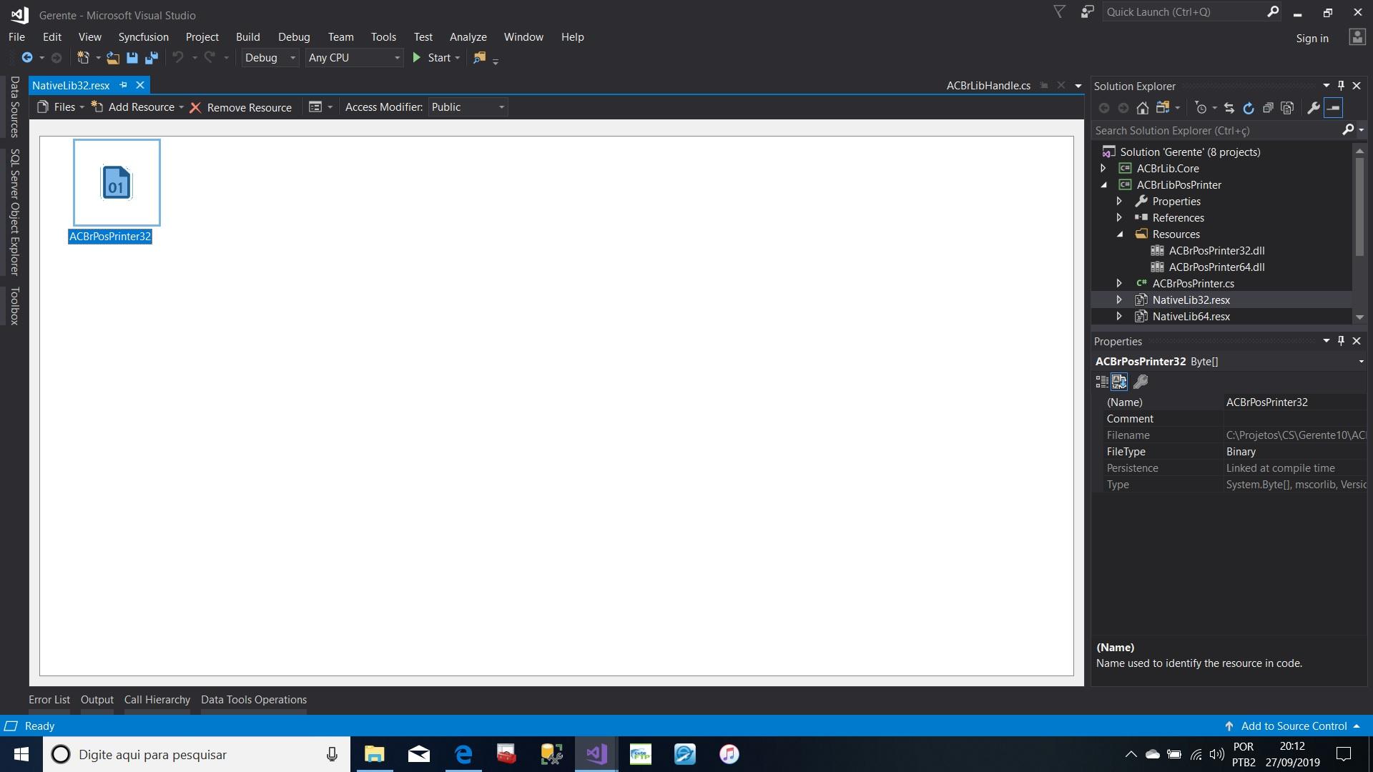Open the Debug configuration dropdown
Viewport: 1373px width, 772px height.
270,58
